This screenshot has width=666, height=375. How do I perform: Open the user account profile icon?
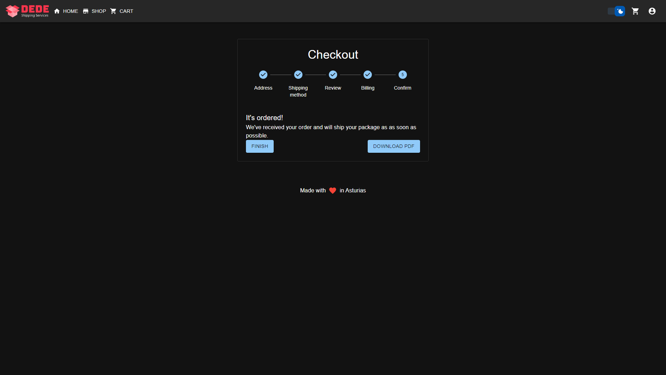point(652,11)
